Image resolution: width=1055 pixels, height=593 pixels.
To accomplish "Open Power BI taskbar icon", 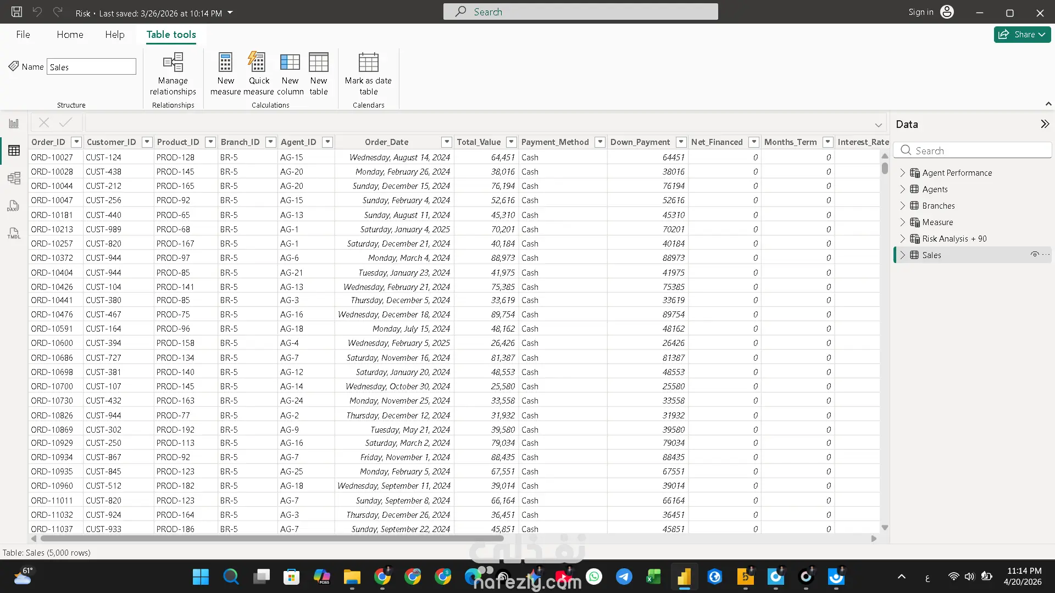I will point(684,577).
